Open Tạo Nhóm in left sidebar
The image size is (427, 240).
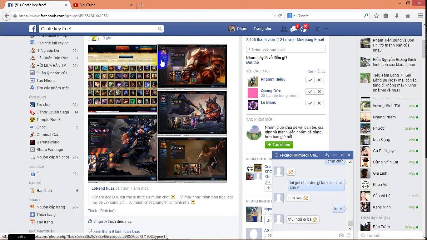tap(45, 80)
